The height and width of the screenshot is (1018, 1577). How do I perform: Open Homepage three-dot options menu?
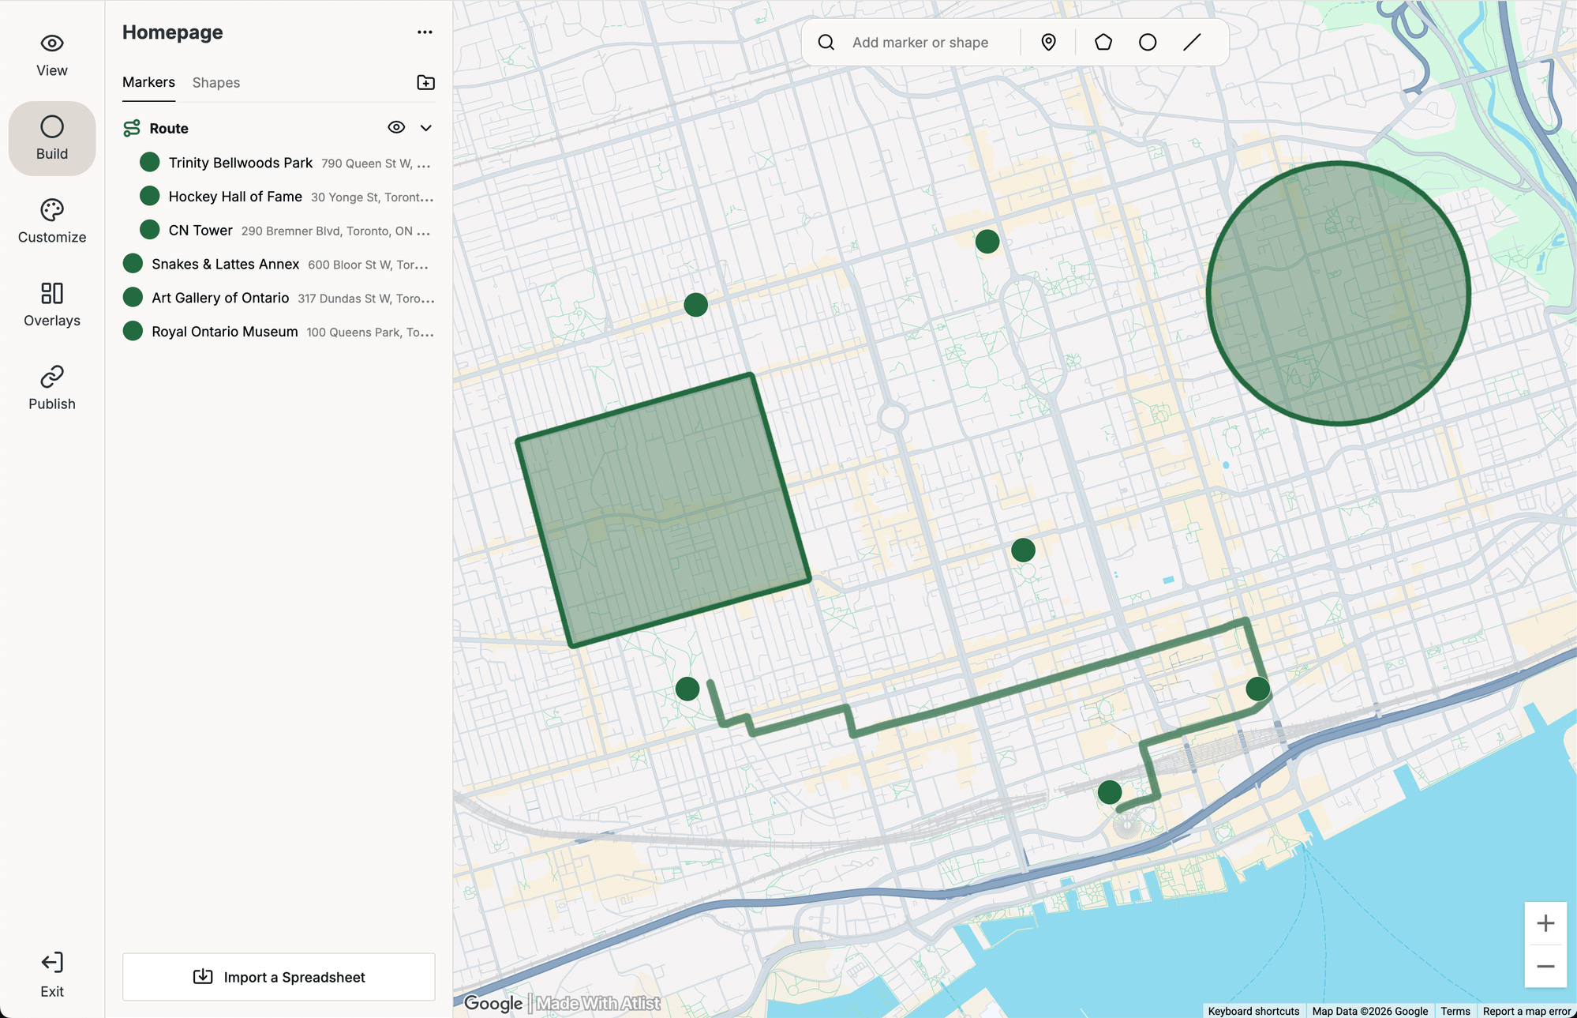click(x=425, y=32)
